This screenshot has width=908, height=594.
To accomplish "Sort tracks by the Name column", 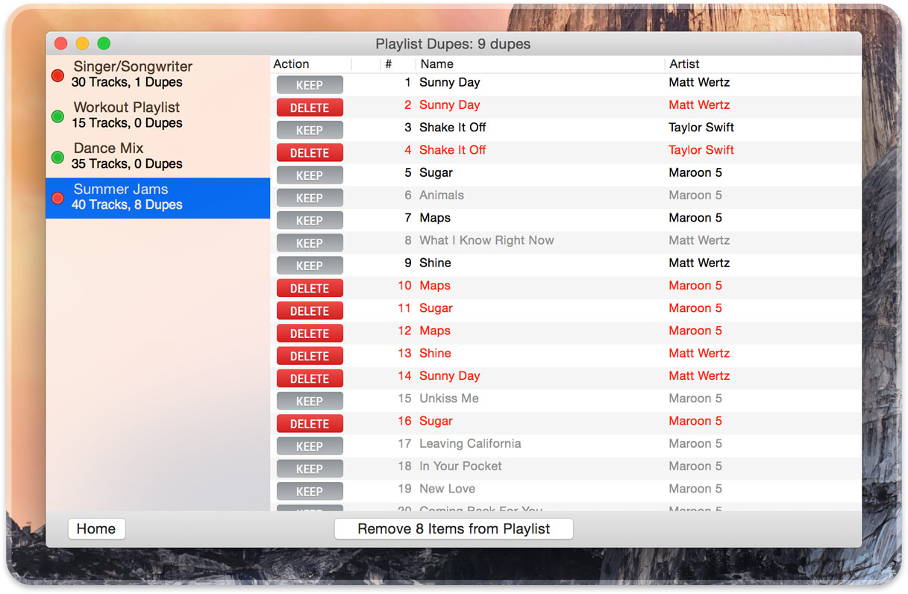I will click(x=436, y=64).
